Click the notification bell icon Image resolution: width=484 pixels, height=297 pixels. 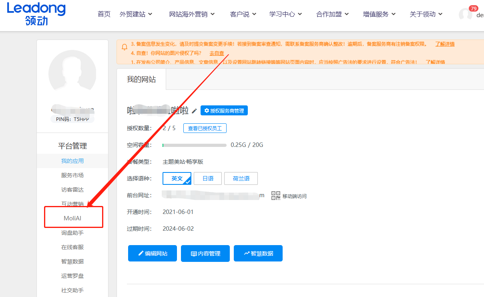click(x=125, y=47)
